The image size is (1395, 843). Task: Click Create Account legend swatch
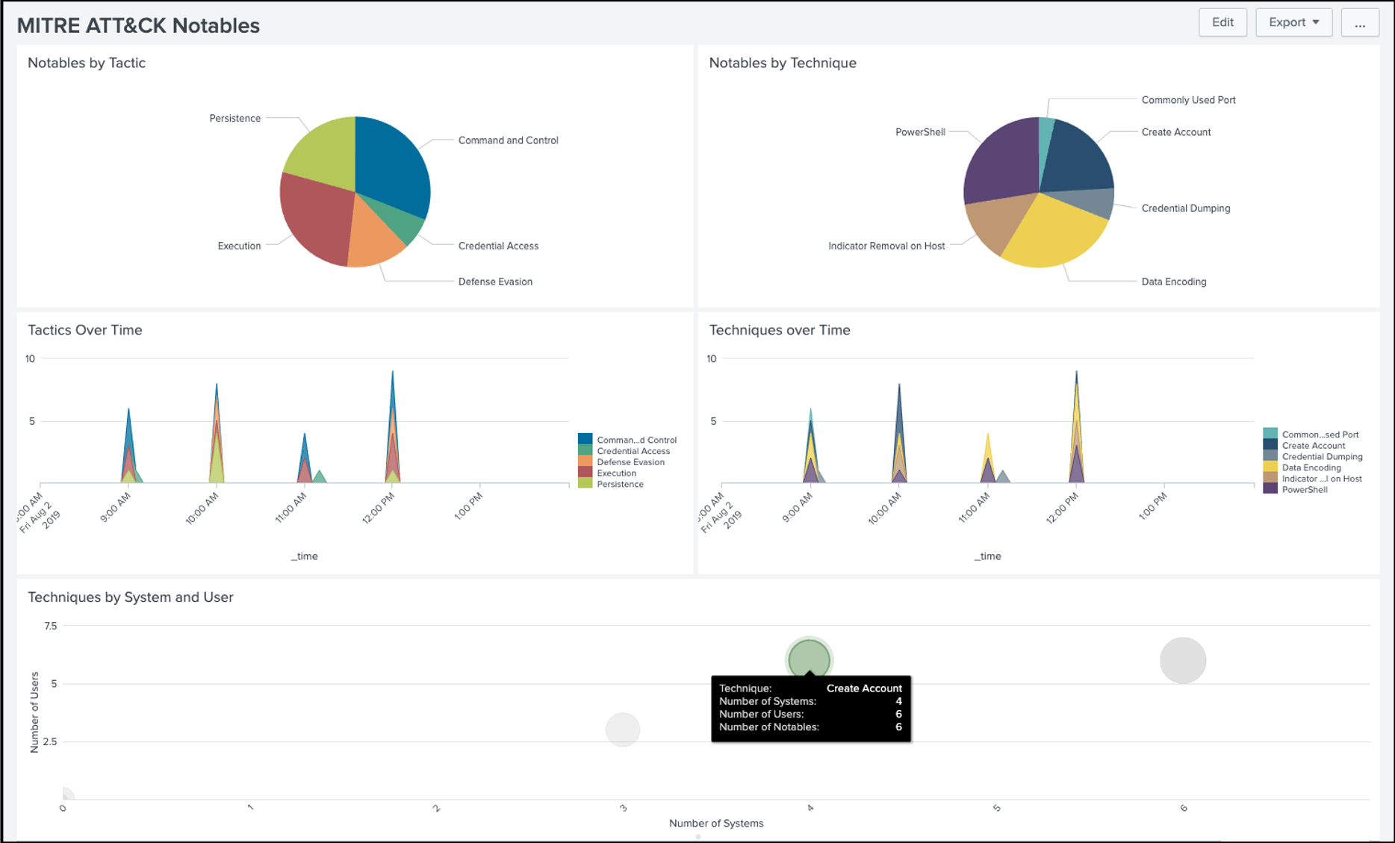(x=1270, y=445)
